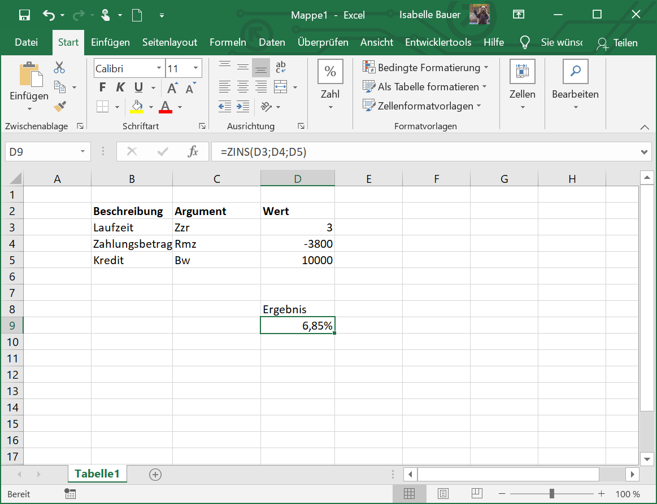
Task: Select cell D5 containing 10000
Action: tap(298, 260)
